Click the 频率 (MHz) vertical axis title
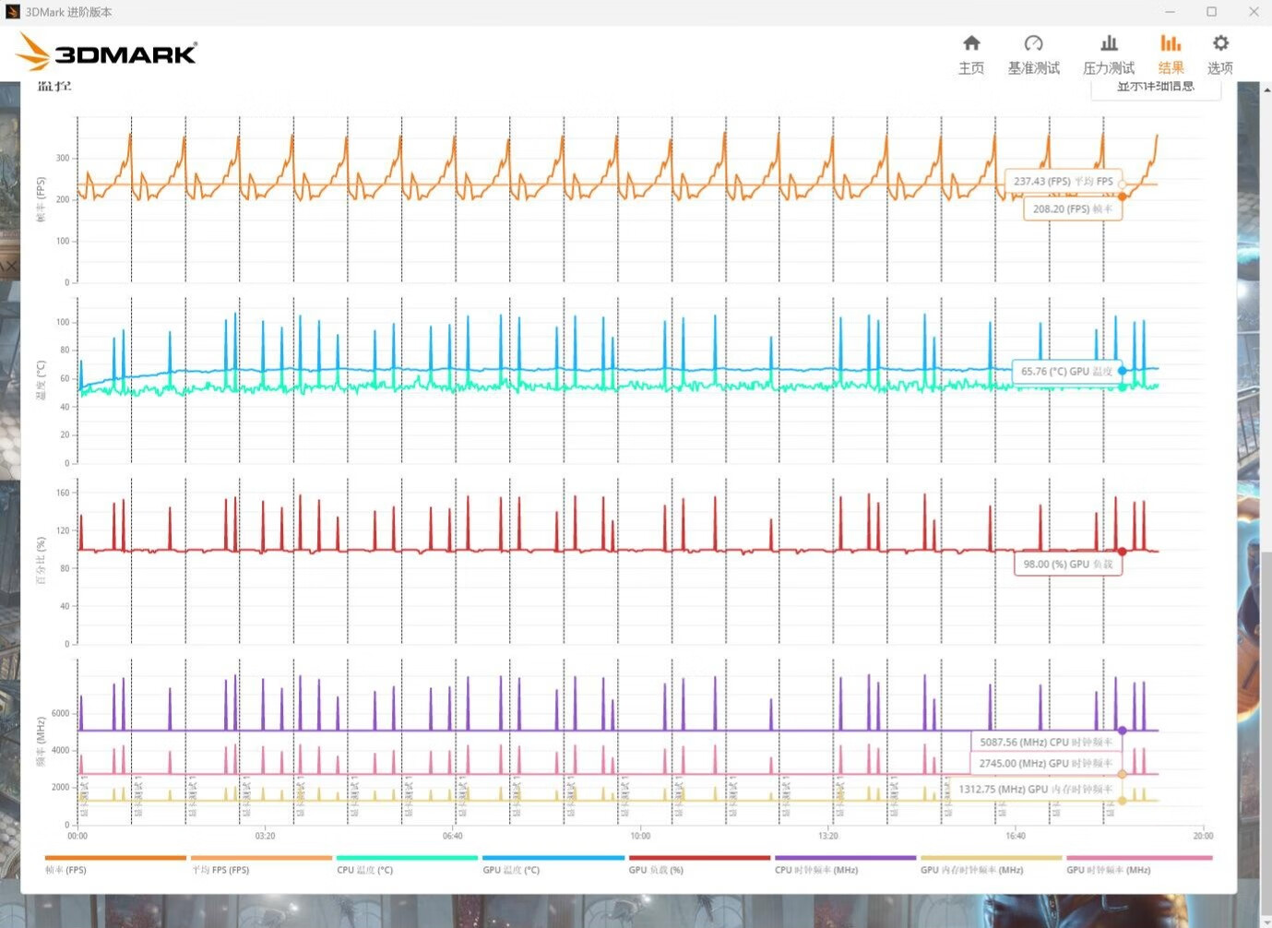The height and width of the screenshot is (928, 1272). pyautogui.click(x=40, y=743)
